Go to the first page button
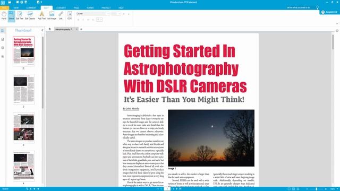This screenshot has height=191, width=340. coord(158,189)
